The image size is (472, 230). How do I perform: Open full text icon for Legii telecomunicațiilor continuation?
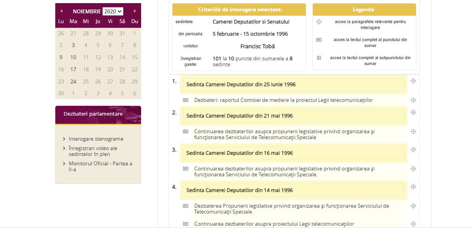(x=186, y=224)
